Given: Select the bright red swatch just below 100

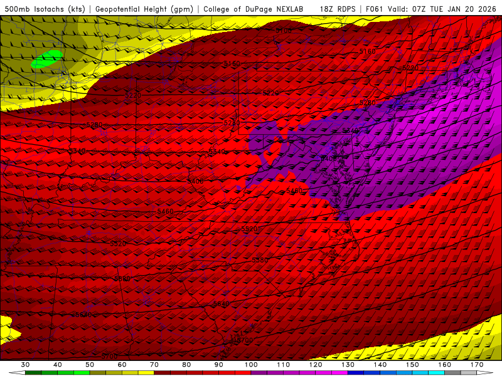Looking at the screenshot, I should click(243, 373).
